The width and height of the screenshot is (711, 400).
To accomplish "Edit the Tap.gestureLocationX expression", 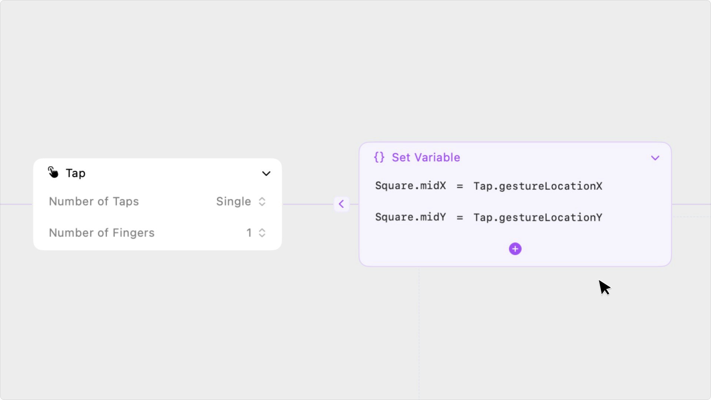I will click(x=538, y=186).
